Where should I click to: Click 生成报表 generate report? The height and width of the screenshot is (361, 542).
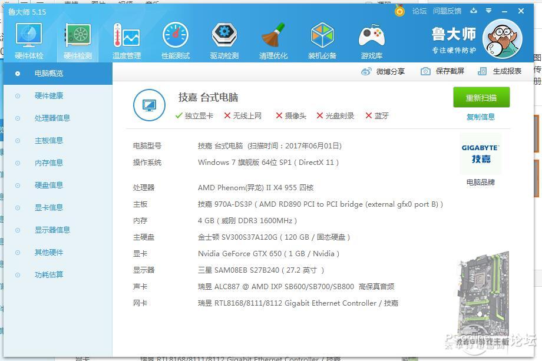[x=500, y=71]
